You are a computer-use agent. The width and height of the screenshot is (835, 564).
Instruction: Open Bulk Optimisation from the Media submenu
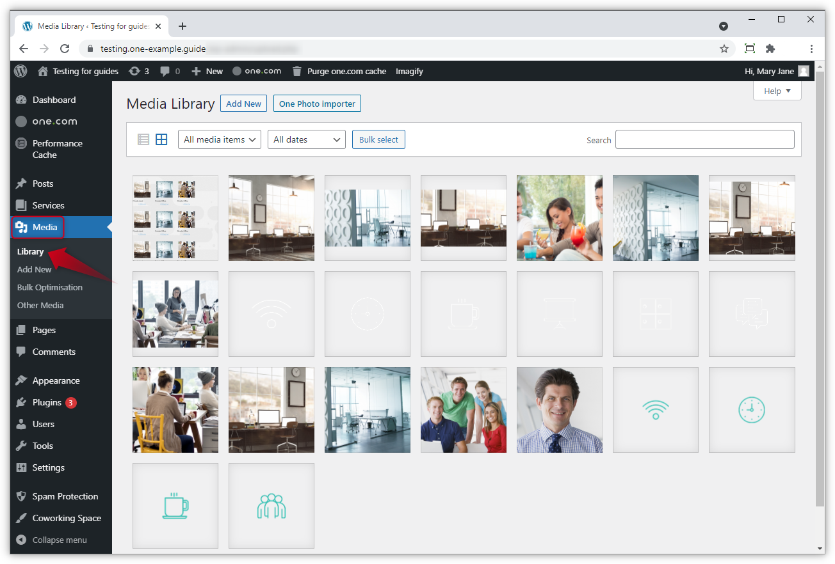coord(50,287)
